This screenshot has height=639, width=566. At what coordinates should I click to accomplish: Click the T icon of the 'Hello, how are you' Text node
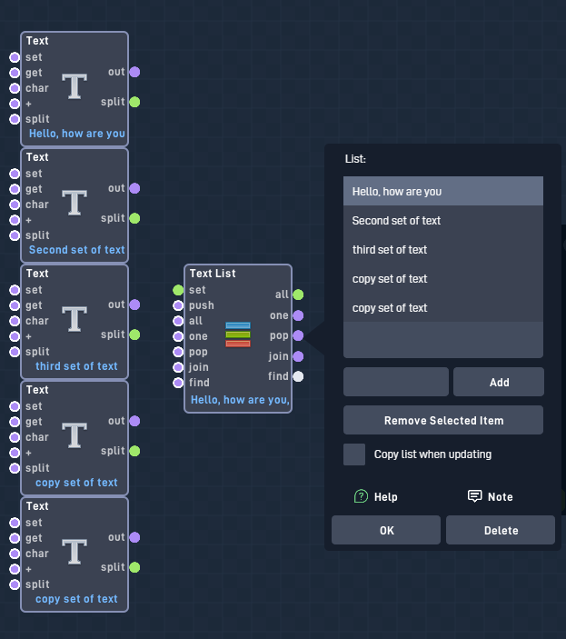pyautogui.click(x=74, y=86)
